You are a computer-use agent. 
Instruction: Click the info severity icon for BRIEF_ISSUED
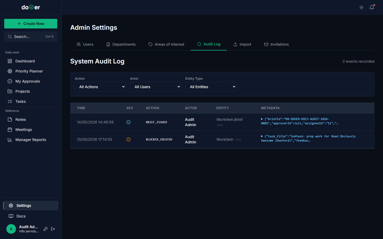click(128, 122)
